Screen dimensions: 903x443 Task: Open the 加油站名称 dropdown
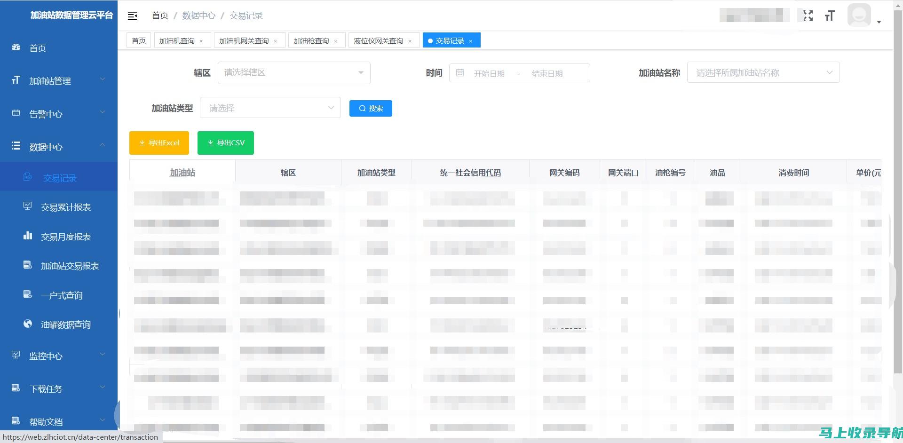point(763,72)
